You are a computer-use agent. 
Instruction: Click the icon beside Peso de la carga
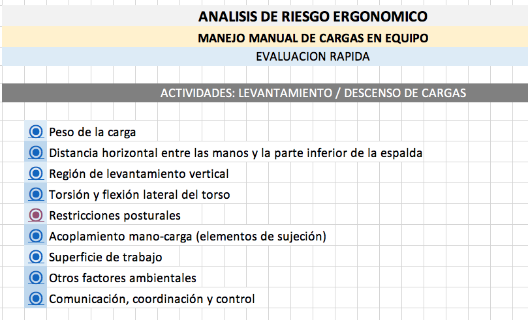click(x=36, y=132)
